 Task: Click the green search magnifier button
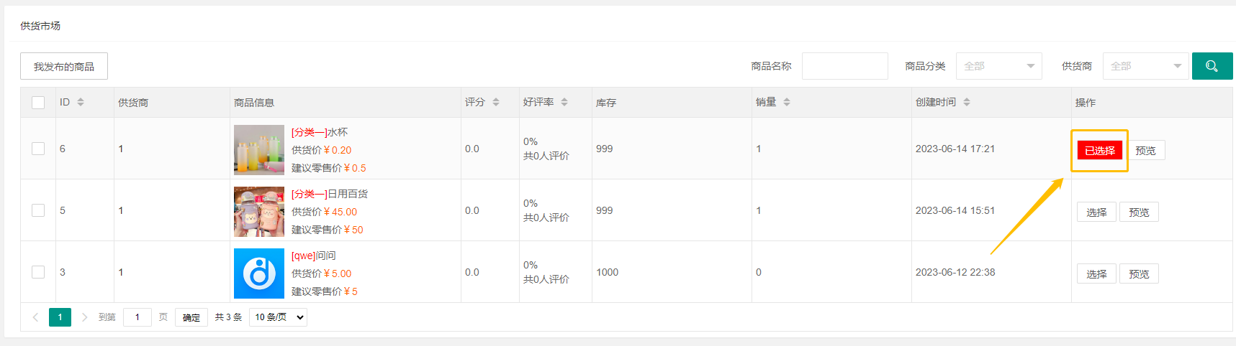1212,66
